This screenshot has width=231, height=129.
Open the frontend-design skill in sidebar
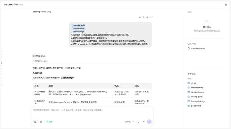coord(197,101)
